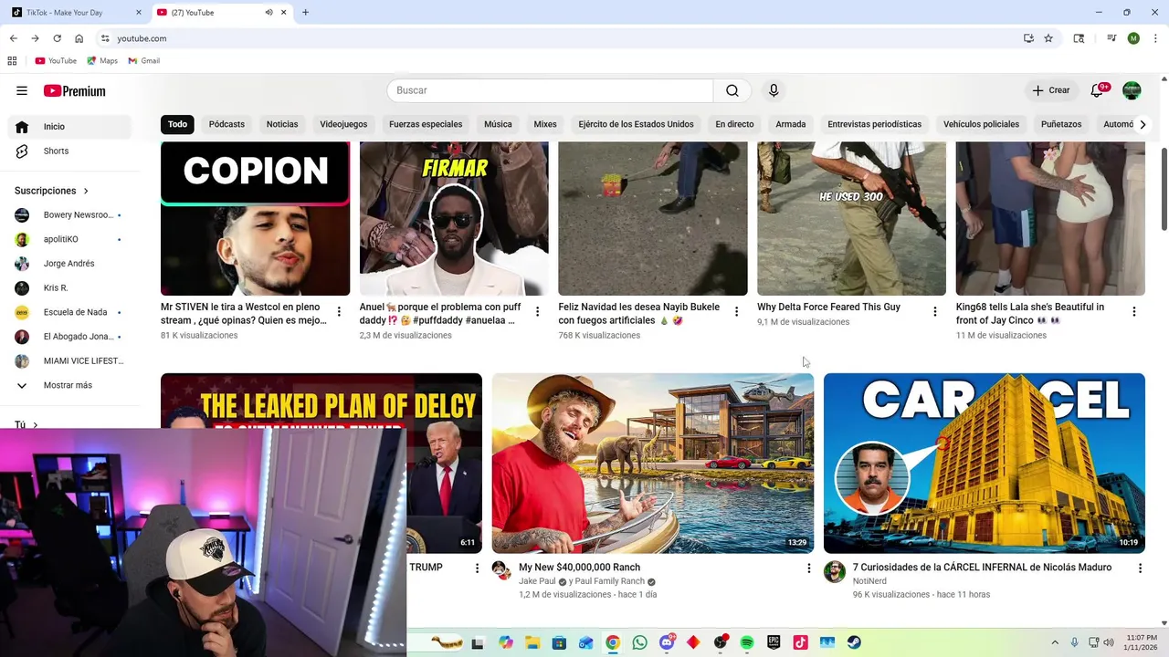
Task: Open the NotiNerd channel avatar
Action: [x=834, y=572]
